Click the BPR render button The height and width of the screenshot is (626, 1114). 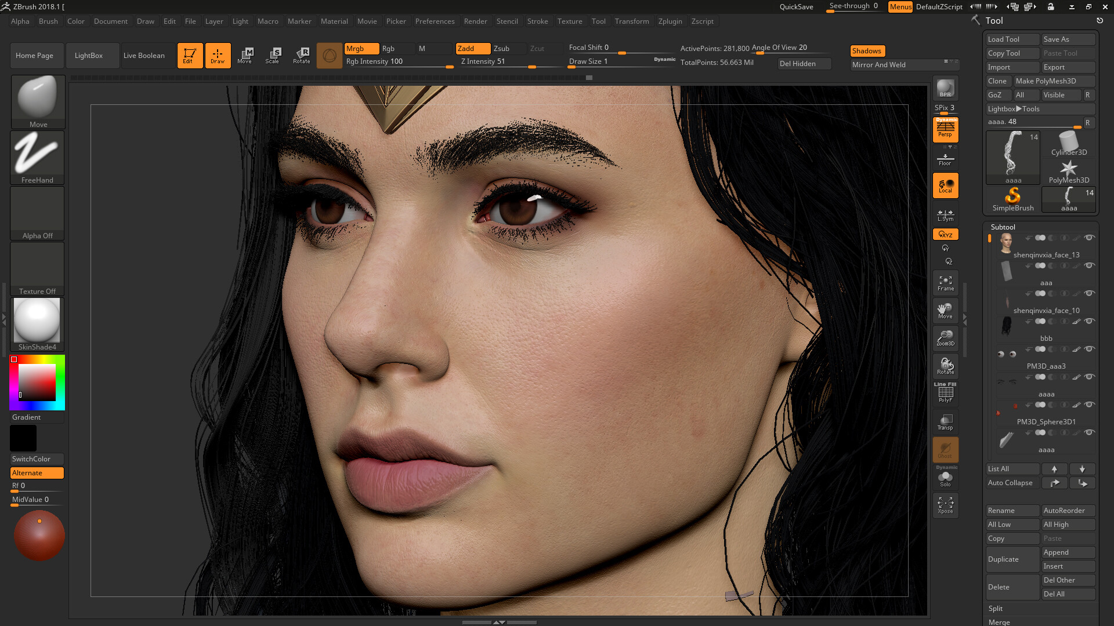(x=945, y=88)
